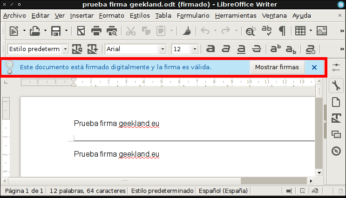Open the Archivo menu

(x=14, y=16)
